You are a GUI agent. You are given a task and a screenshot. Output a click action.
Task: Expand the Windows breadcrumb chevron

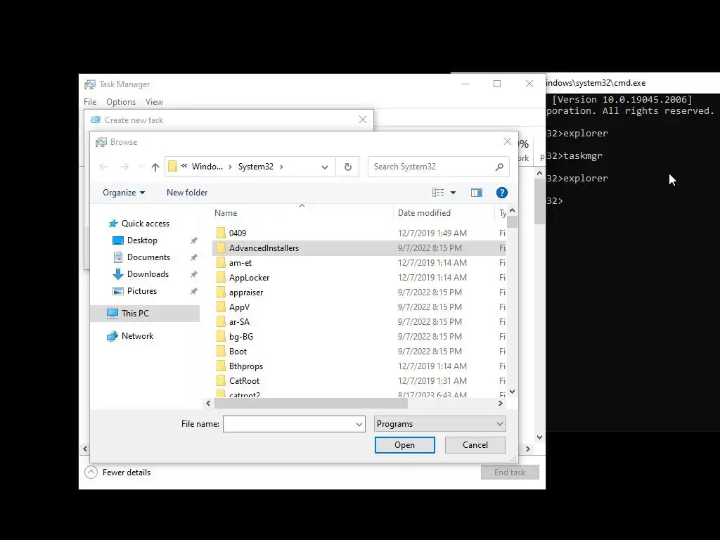230,167
